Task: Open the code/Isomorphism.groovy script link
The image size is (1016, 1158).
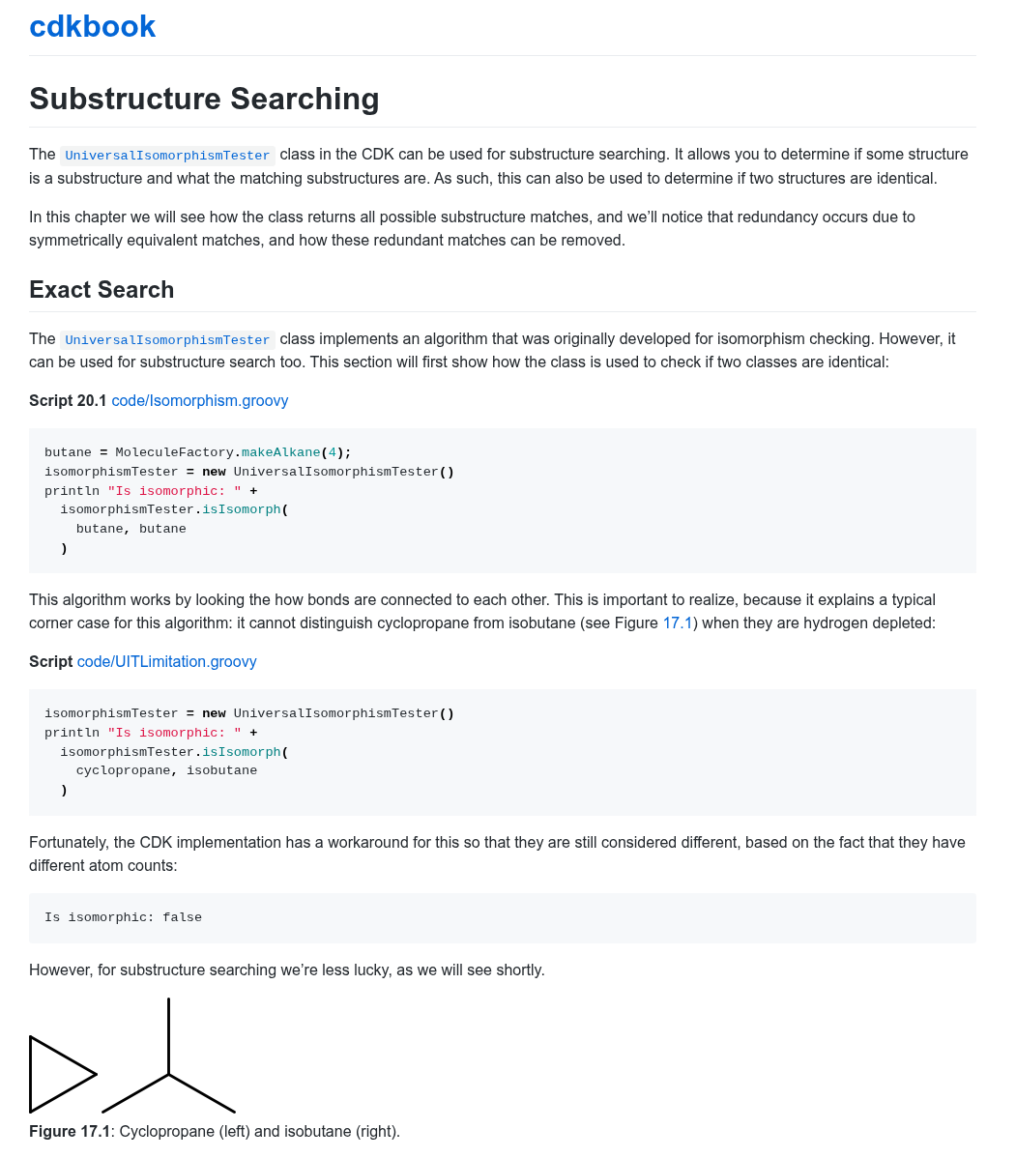Action: click(199, 400)
